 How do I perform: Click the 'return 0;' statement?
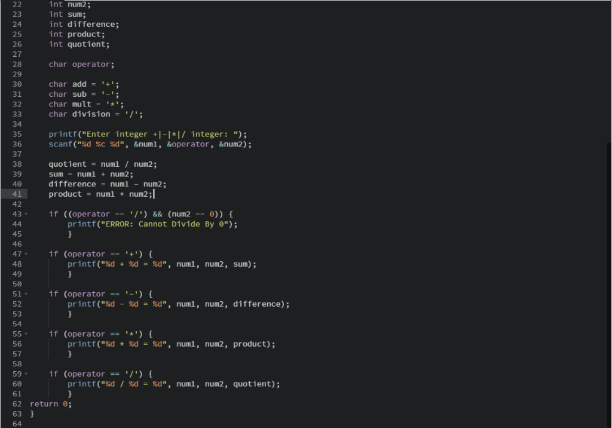(x=51, y=403)
